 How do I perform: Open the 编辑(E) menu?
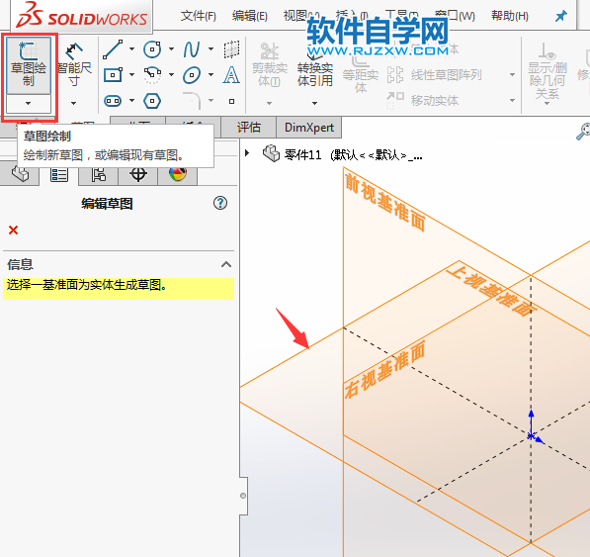[250, 16]
